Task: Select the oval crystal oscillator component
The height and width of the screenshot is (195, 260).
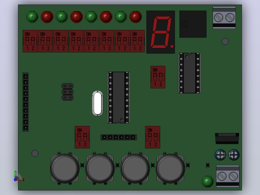Action: (97, 103)
